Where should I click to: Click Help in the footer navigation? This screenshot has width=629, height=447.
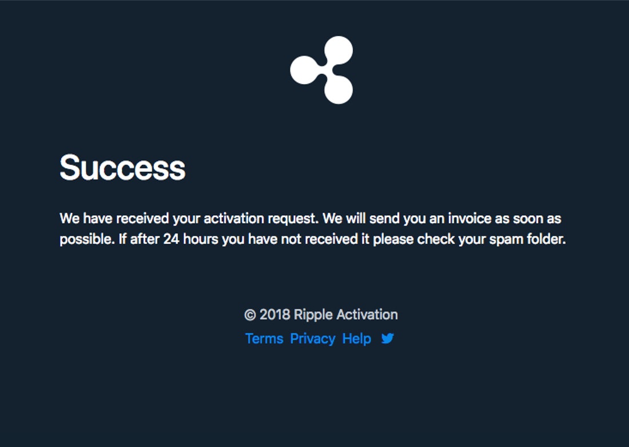pos(357,338)
